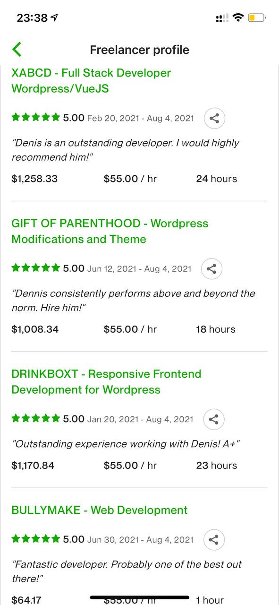Tap the Freelancer profile header title
This screenshot has height=605, width=279.
coord(139,50)
